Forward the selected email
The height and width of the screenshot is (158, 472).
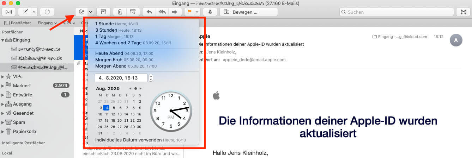[175, 12]
